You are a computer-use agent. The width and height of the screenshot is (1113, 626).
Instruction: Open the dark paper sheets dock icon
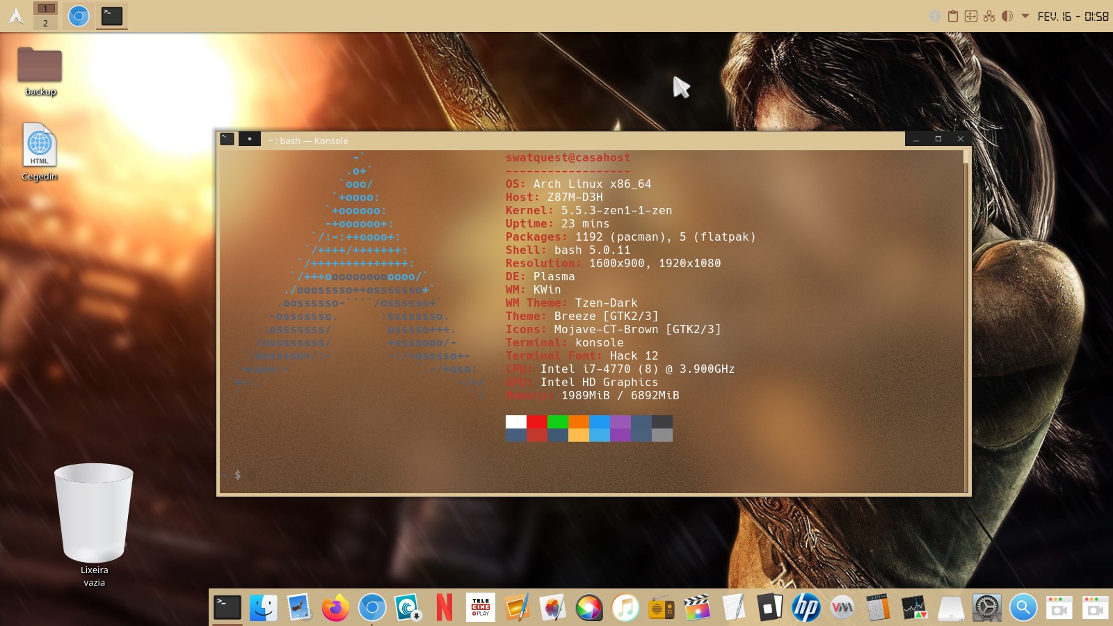[770, 608]
